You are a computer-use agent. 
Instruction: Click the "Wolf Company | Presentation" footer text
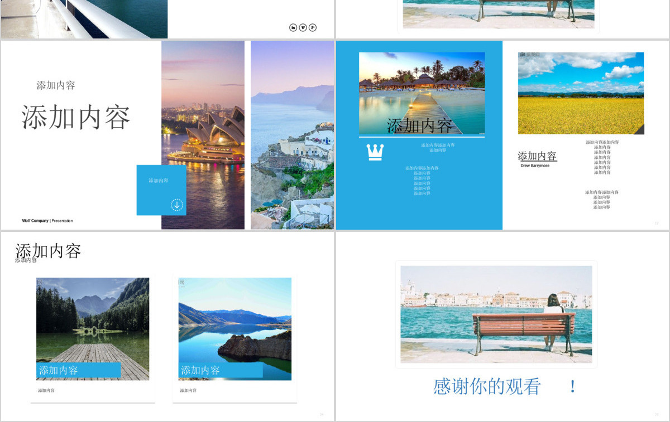47,221
